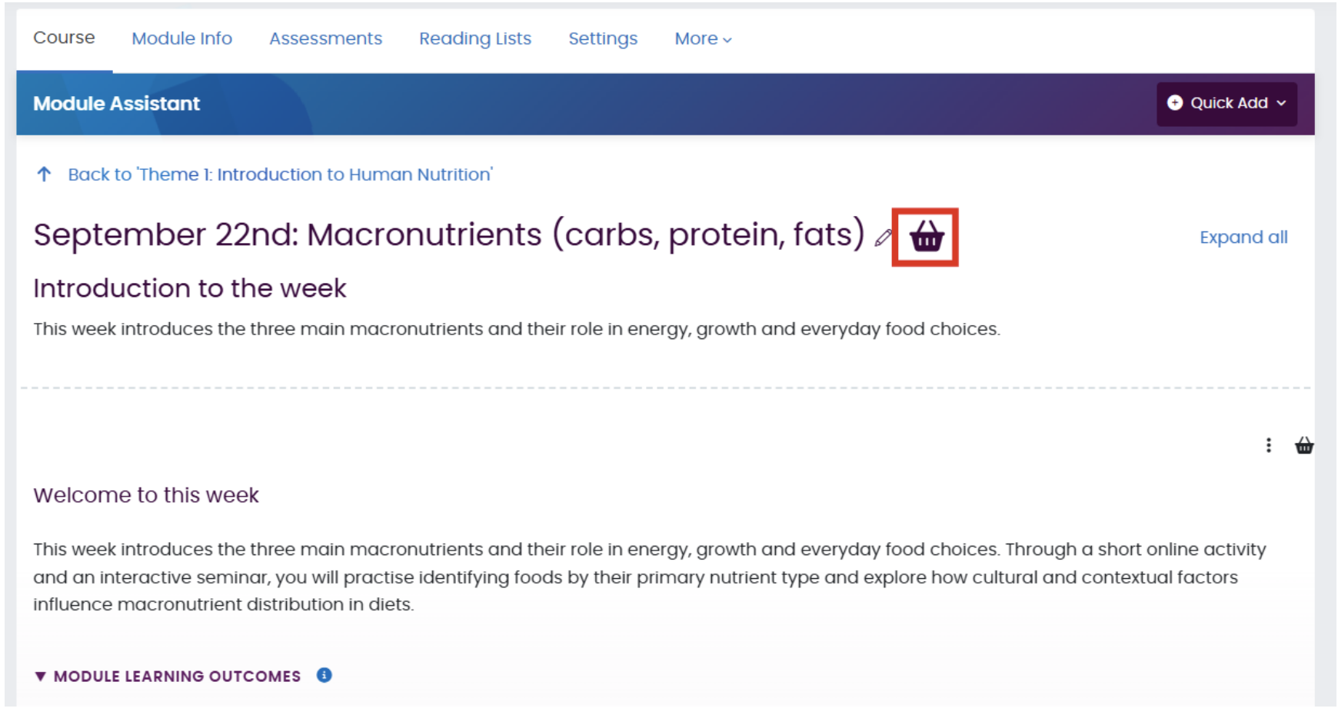Click the plus icon in Quick Add

[1174, 102]
